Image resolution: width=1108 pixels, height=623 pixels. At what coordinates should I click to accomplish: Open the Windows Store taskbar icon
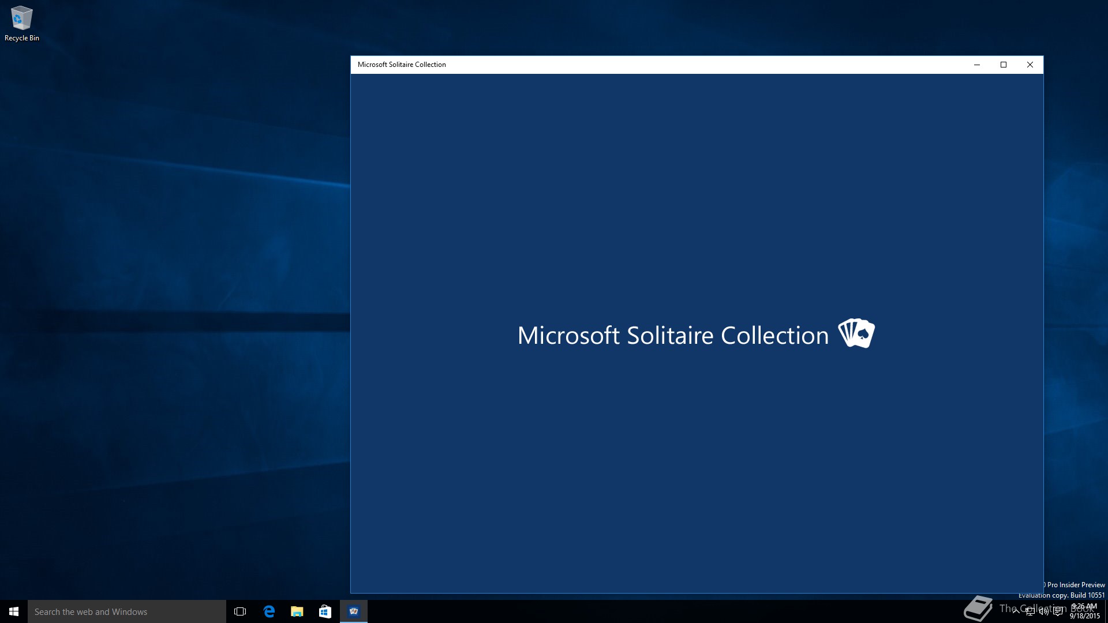coord(325,611)
